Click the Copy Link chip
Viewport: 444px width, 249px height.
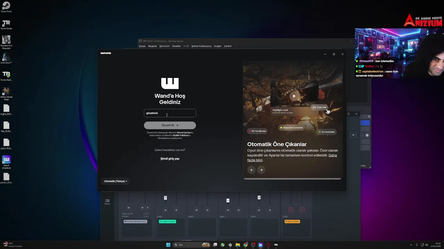(319, 107)
